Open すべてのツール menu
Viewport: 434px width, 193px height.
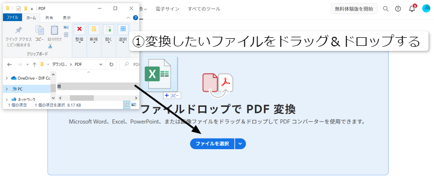coord(204,9)
